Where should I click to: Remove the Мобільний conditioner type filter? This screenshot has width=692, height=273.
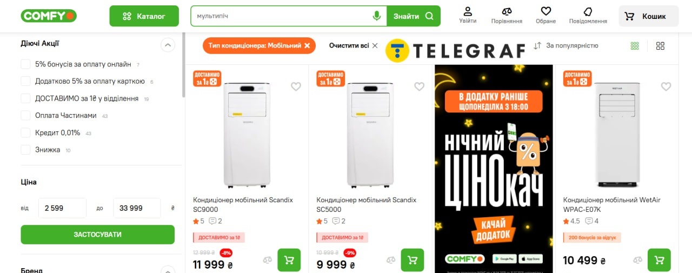(307, 46)
